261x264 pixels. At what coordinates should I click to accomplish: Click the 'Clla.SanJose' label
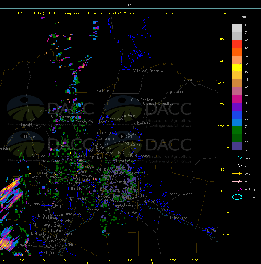coord(142,100)
